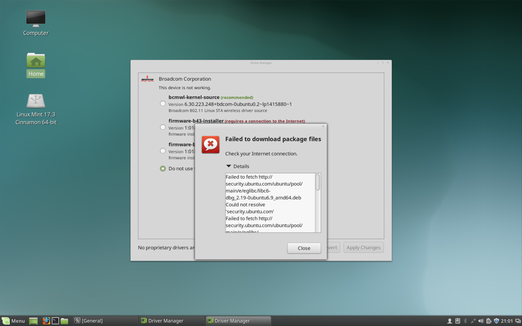Click the partially hidden Revert button

pos(333,247)
